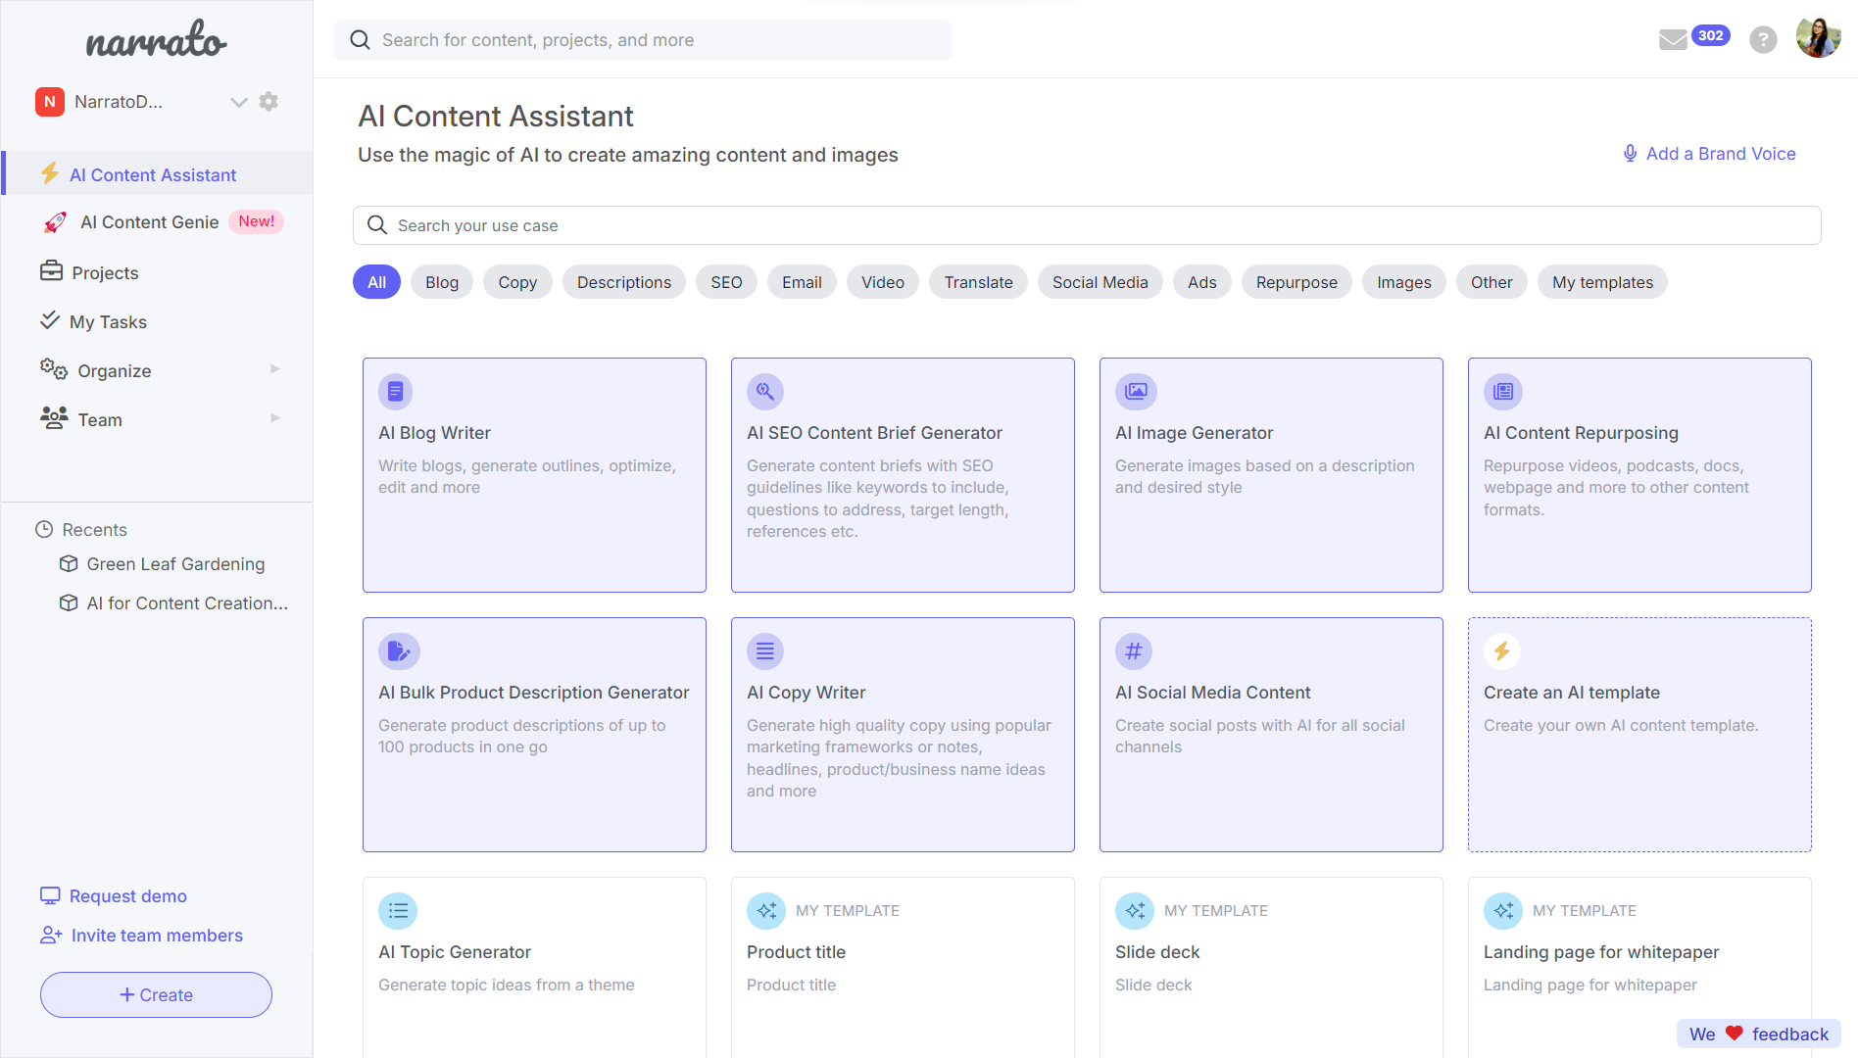Open AI for Content Creation recent project
This screenshot has height=1058, width=1858.
[x=187, y=603]
